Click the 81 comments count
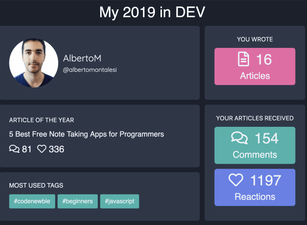Image resolution: width=307 pixels, height=225 pixels. click(x=27, y=149)
